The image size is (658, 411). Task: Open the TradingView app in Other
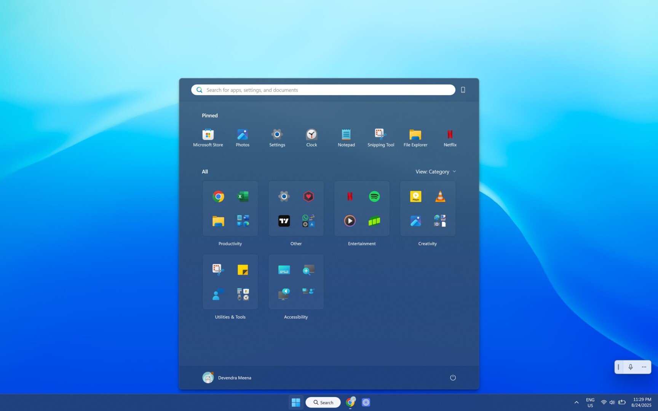pyautogui.click(x=284, y=221)
